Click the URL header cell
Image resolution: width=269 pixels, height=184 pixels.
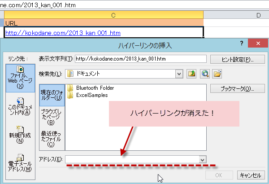coord(104,23)
